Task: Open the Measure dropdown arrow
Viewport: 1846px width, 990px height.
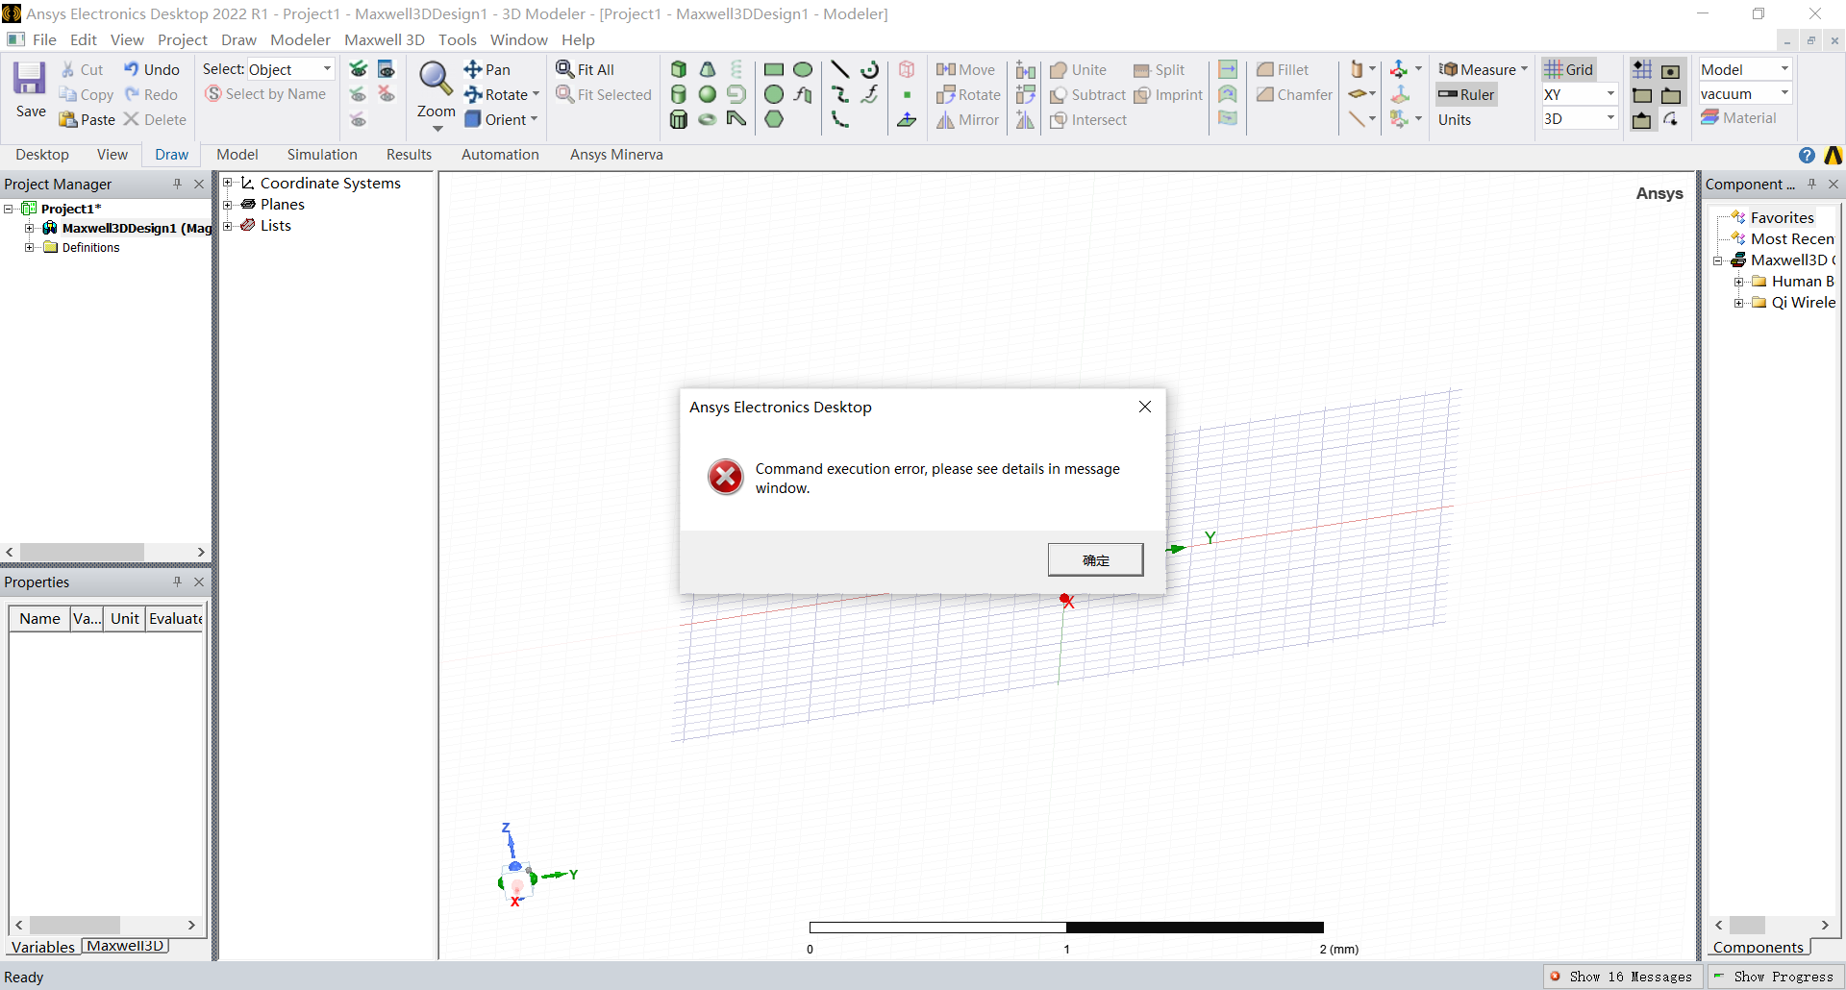Action: pyautogui.click(x=1524, y=69)
